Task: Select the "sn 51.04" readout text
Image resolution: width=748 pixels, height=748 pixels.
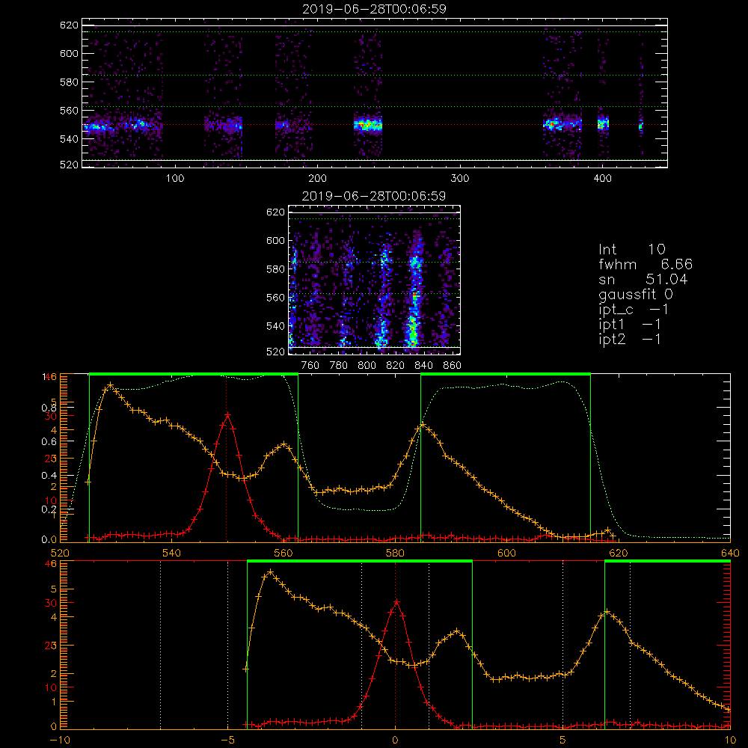Action: pyautogui.click(x=643, y=279)
